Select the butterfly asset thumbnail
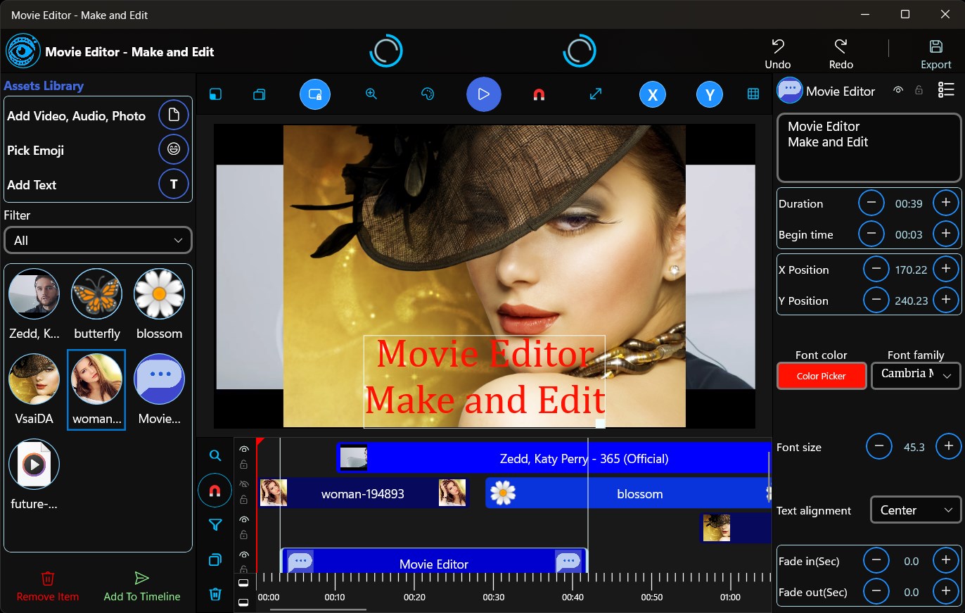Screen dimensions: 965x613 pos(96,293)
